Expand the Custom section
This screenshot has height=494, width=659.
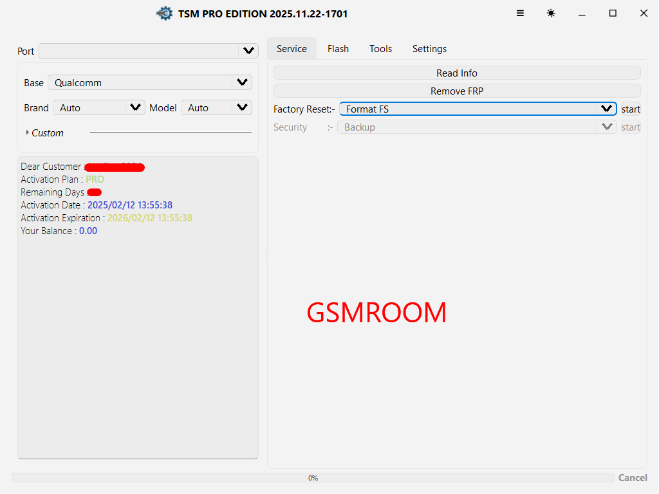point(44,133)
